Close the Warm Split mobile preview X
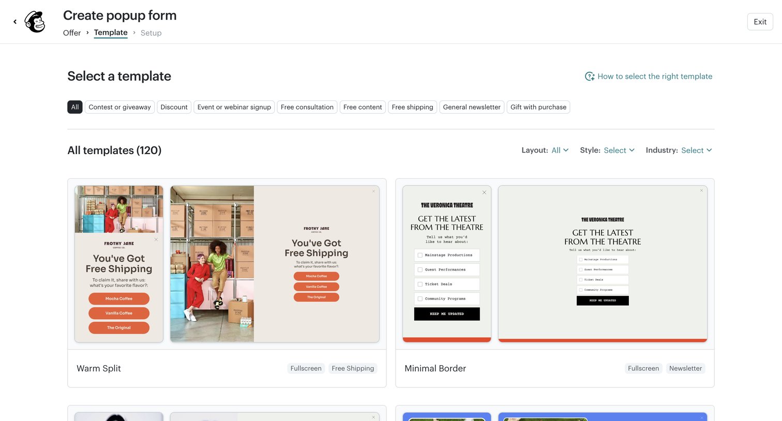 click(x=156, y=239)
